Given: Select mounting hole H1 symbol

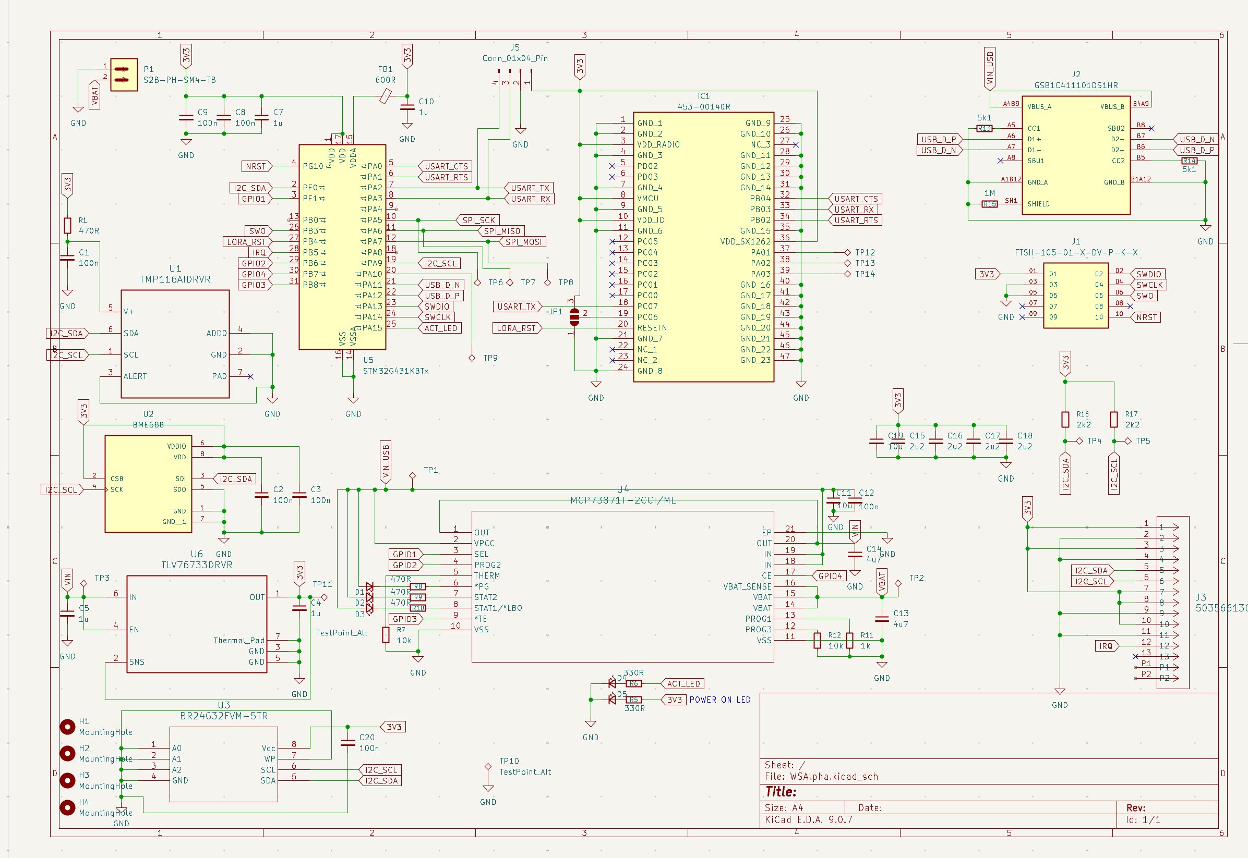Looking at the screenshot, I should pos(67,726).
